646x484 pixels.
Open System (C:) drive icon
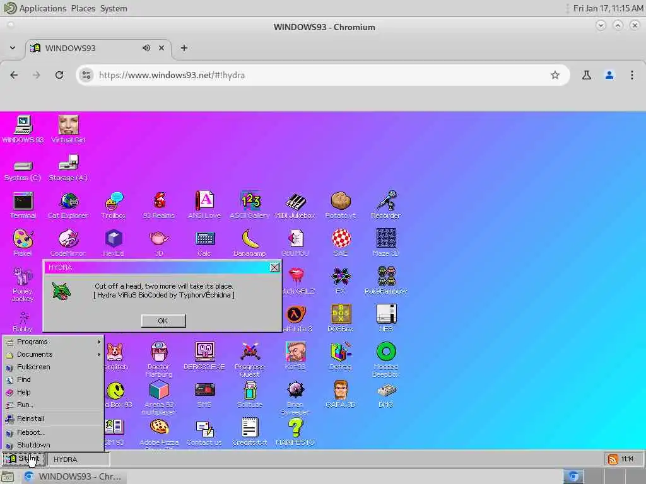point(23,171)
